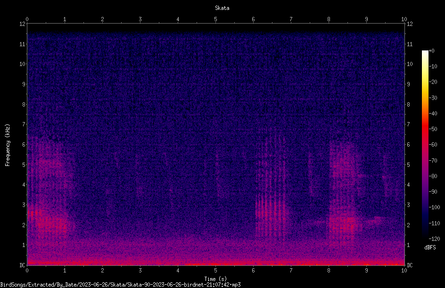Screen dimensions: 445x288
Task: Click the "11" tick on the left frequency axis
Action: click(x=22, y=44)
